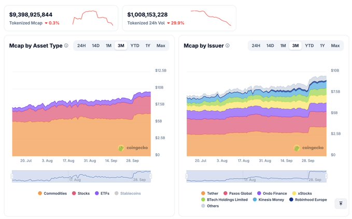
Task: Toggle Kinesis Money series in legend
Action: (x=269, y=199)
